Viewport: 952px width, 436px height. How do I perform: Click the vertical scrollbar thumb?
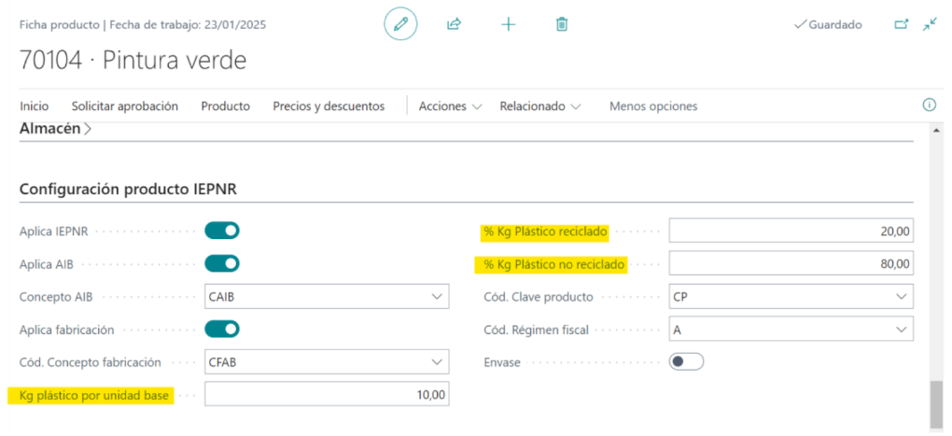937,404
